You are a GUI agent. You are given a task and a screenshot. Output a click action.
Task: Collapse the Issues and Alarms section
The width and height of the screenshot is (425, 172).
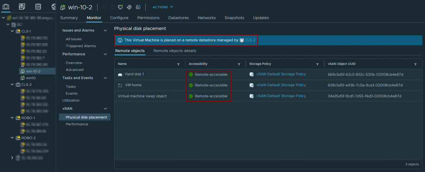(106, 30)
